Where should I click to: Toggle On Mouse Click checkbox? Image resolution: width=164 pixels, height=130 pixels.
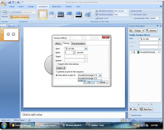[x=132, y=15]
